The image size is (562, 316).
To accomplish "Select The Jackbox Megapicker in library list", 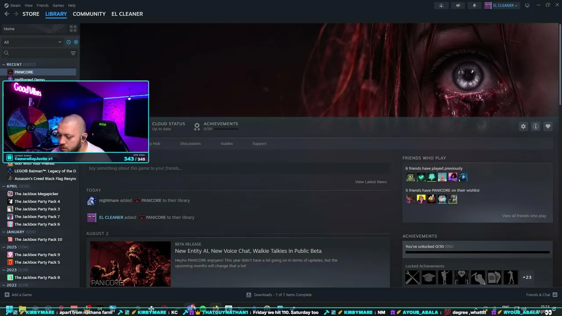I will (36, 194).
